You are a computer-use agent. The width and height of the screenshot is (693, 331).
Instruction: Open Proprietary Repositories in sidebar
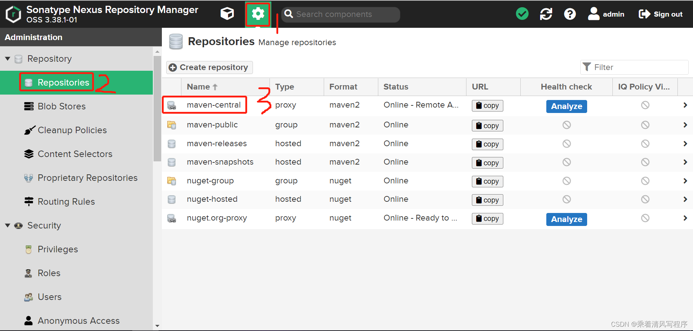pyautogui.click(x=76, y=178)
